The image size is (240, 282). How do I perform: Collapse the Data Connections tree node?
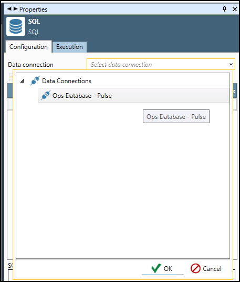(x=23, y=81)
